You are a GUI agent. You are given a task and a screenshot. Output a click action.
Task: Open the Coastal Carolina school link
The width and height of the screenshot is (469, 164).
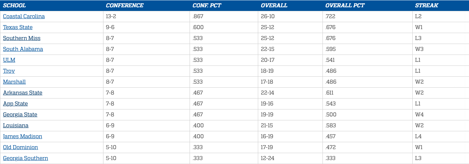[x=24, y=17]
